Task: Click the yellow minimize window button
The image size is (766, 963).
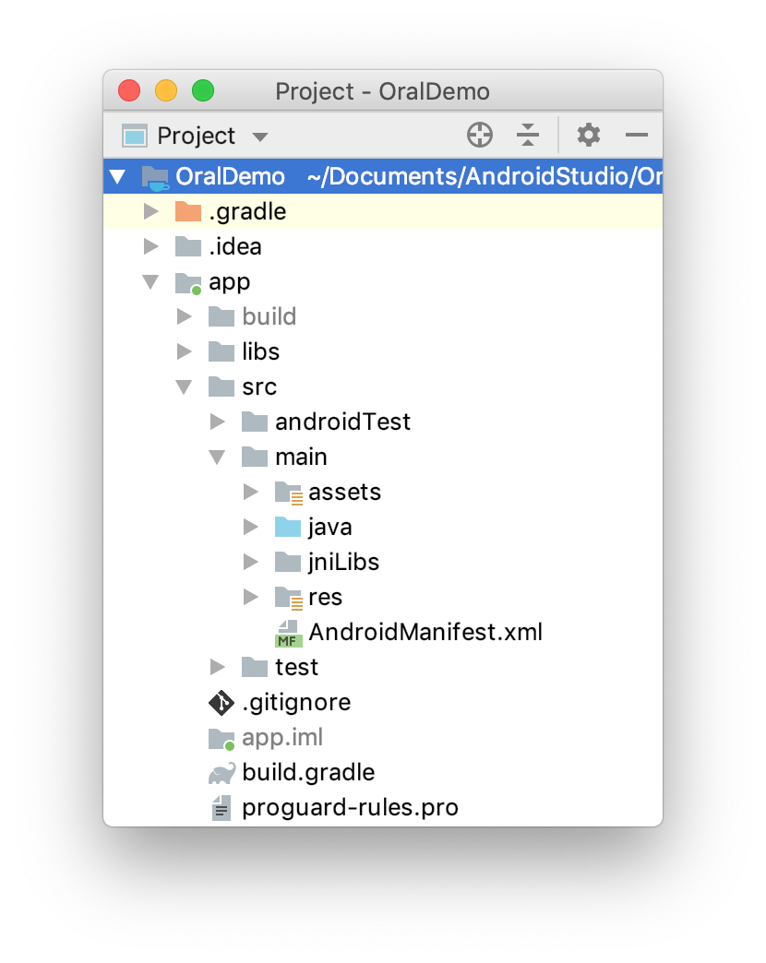Action: click(166, 91)
